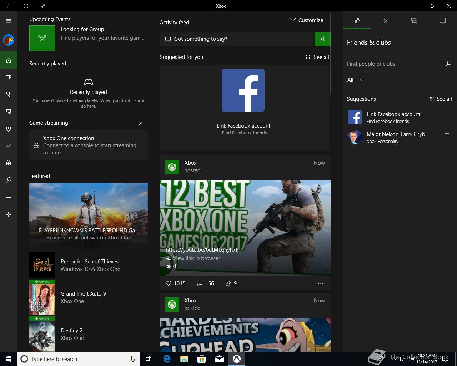Viewport: 457px width, 366px height.
Task: Open Microsoft Edge from taskbar
Action: (167, 359)
